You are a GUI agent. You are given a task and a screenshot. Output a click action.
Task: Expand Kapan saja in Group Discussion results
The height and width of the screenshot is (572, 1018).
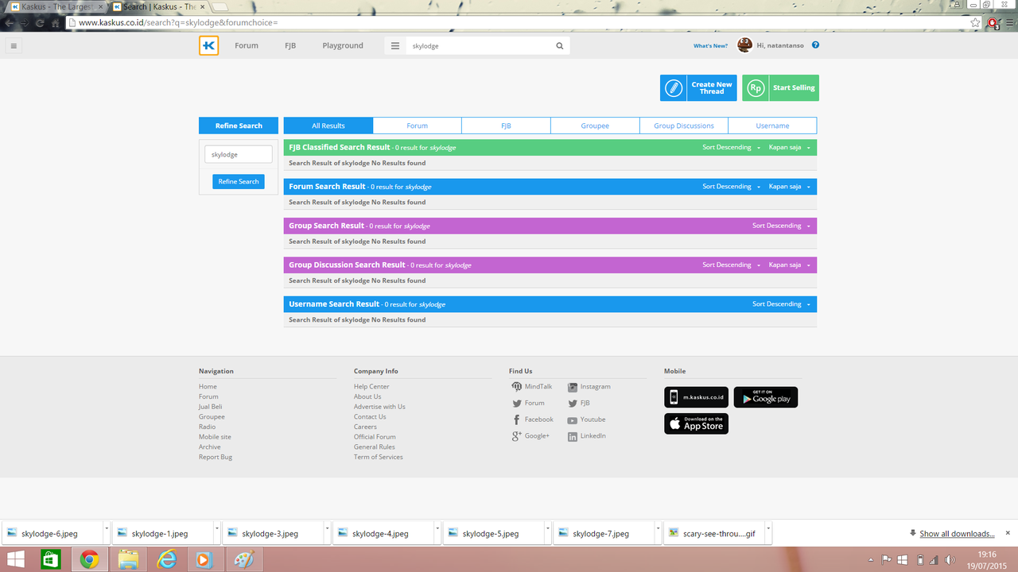[789, 265]
